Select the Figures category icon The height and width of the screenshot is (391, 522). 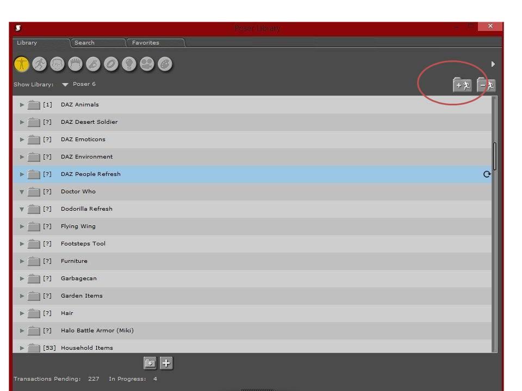(x=22, y=64)
